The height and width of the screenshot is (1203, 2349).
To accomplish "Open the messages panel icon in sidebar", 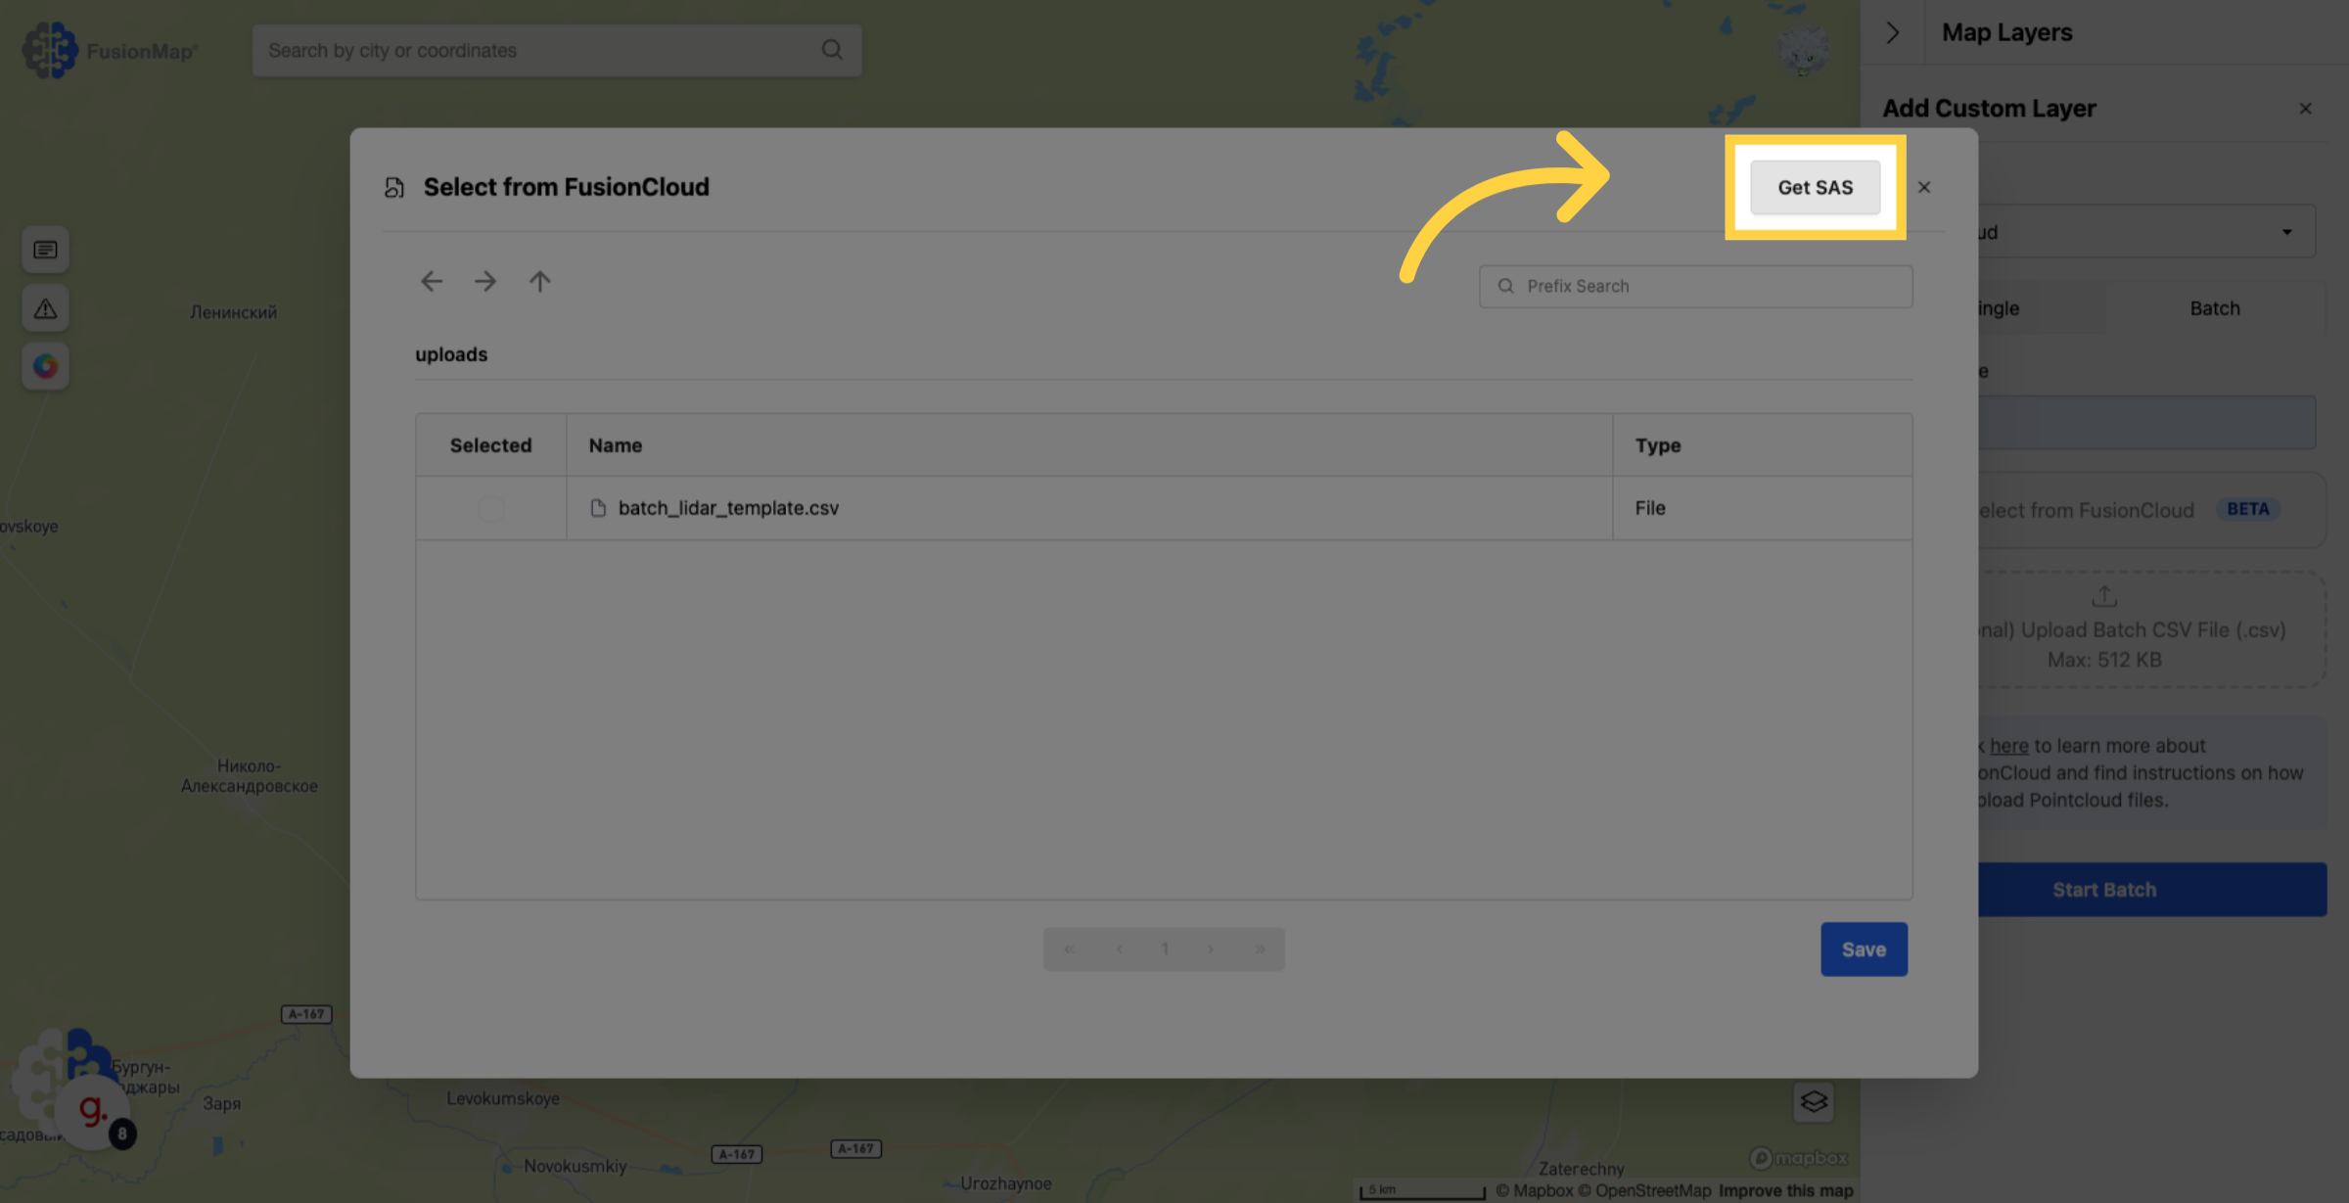I will (45, 250).
